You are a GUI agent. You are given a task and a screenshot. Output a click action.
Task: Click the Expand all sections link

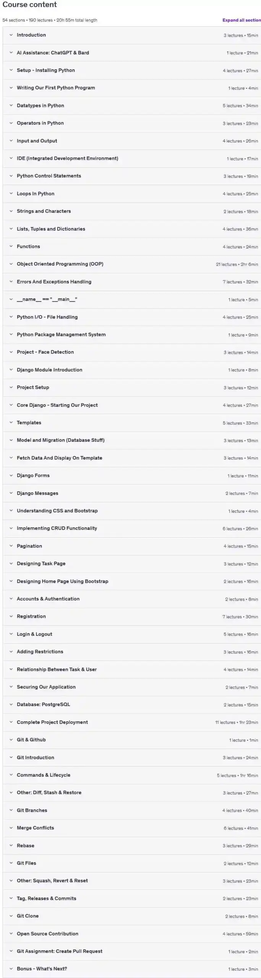pos(242,20)
